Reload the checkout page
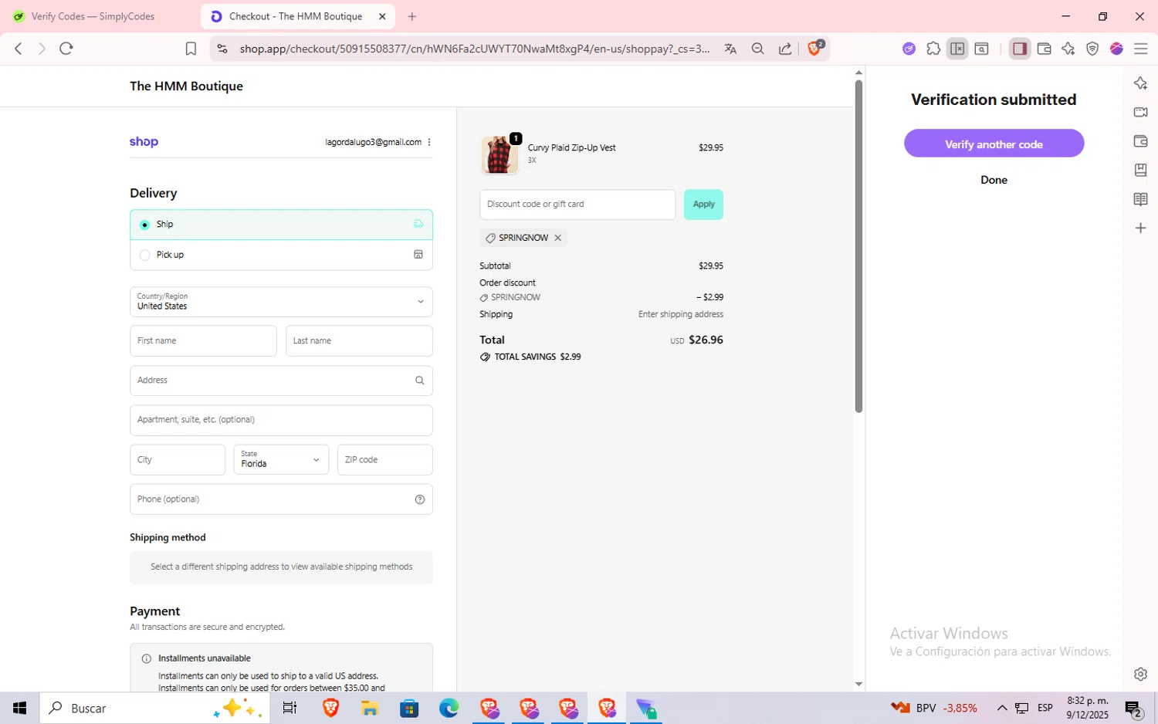This screenshot has width=1158, height=724. pos(66,49)
